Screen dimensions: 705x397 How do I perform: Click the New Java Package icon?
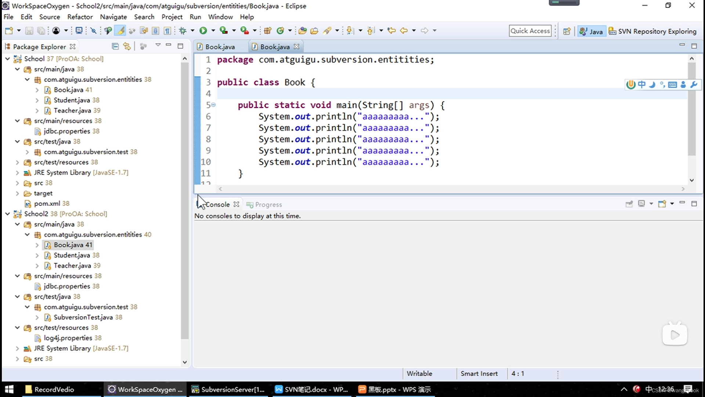[268, 31]
